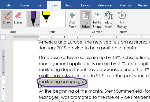
Task: Toggle the Draw tool on ribbon
Action: pyautogui.click(x=7, y=19)
